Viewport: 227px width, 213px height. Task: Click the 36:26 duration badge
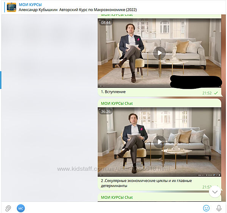click(x=106, y=111)
